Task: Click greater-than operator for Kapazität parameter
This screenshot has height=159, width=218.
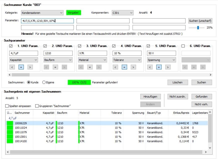Action: coord(30,67)
